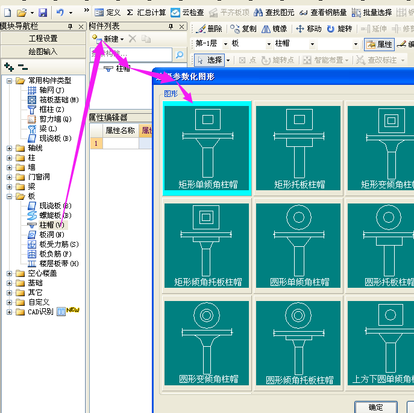Choose 矩形托板柱帽 thumbnail
Screen dimensions: 414x413
point(298,148)
